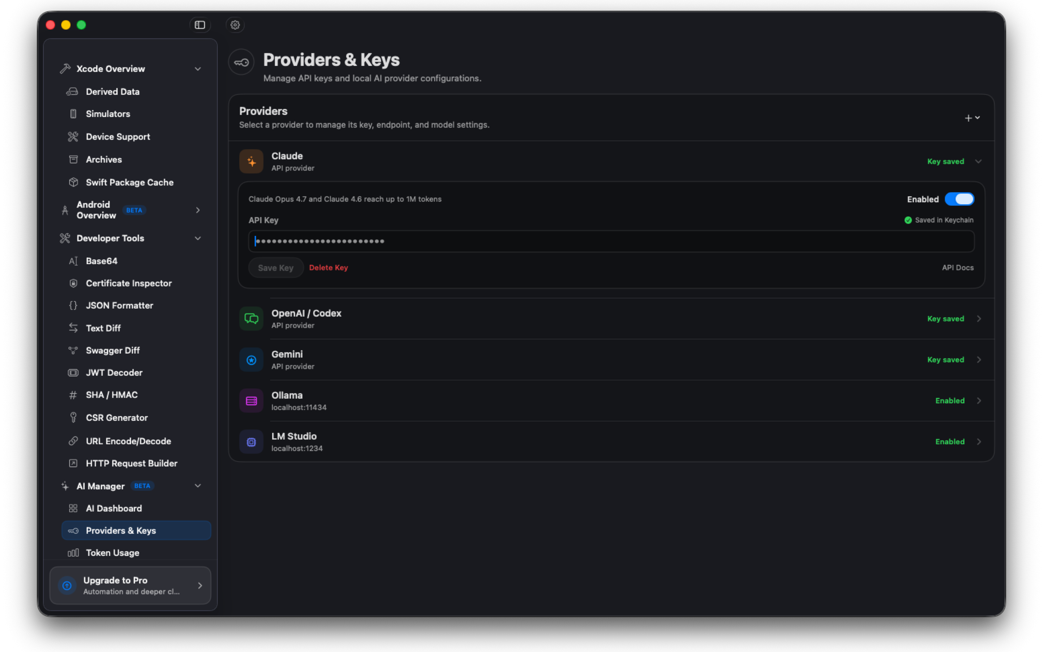Viewport: 1043px width, 652px height.
Task: Select Providers & Keys sidebar item
Action: (x=136, y=530)
